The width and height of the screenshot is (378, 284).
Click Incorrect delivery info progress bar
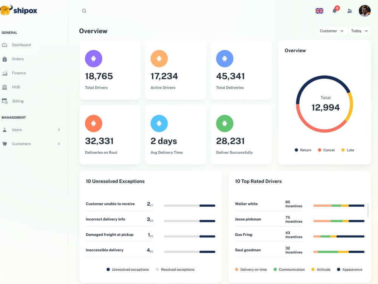point(189,221)
